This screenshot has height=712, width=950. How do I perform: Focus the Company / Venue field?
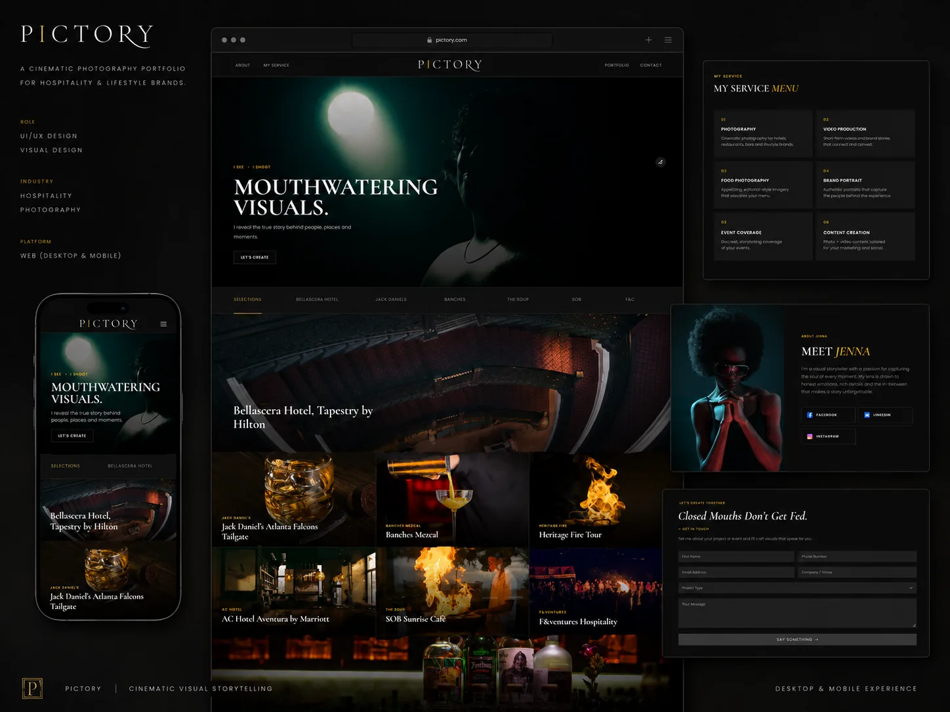click(x=857, y=572)
